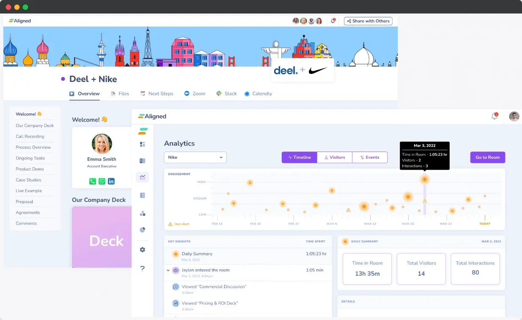Viewport: 522px width, 320px height.
Task: Open the Deck presentation thumbnail
Action: 102,237
